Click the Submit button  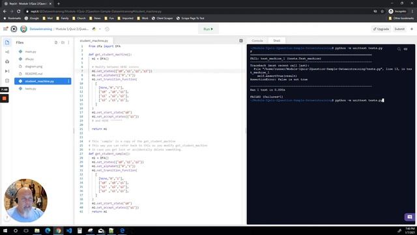[x=399, y=29]
